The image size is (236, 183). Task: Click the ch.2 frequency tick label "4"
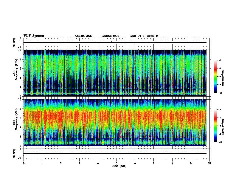tap(21, 127)
